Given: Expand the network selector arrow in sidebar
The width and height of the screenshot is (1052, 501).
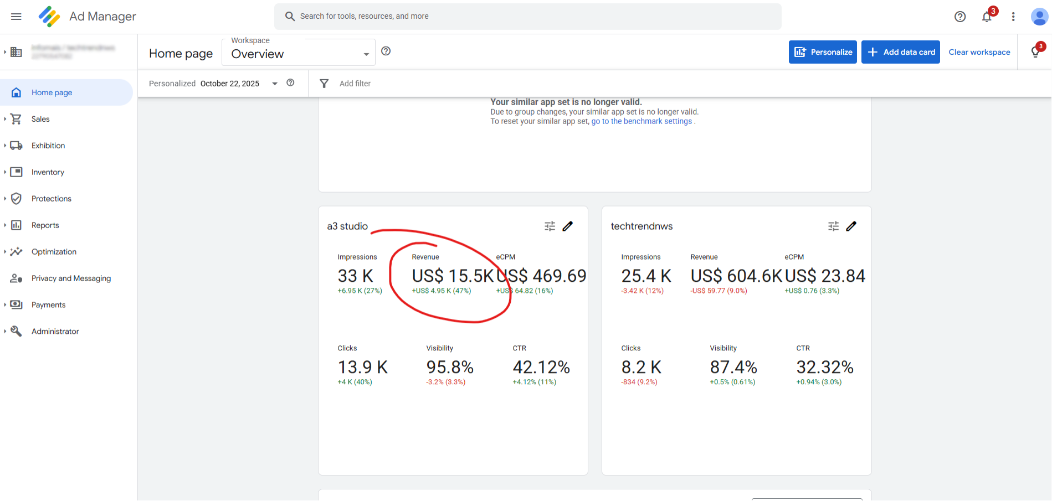Looking at the screenshot, I should [x=5, y=52].
